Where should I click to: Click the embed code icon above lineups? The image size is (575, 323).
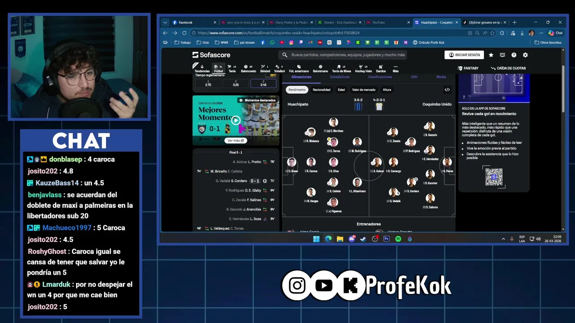tap(447, 90)
